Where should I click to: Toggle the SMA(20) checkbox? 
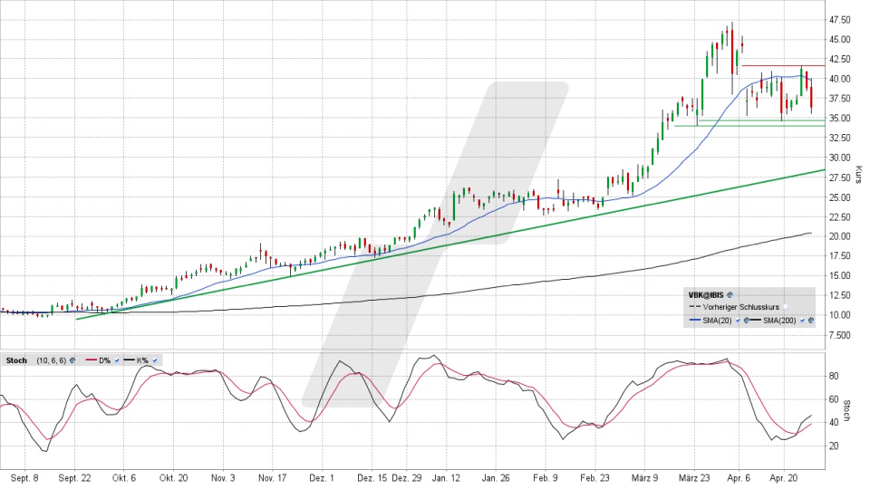tap(738, 321)
